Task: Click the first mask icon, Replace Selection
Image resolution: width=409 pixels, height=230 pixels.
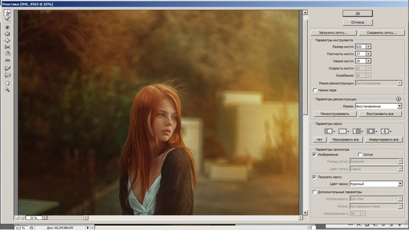Action: click(329, 131)
